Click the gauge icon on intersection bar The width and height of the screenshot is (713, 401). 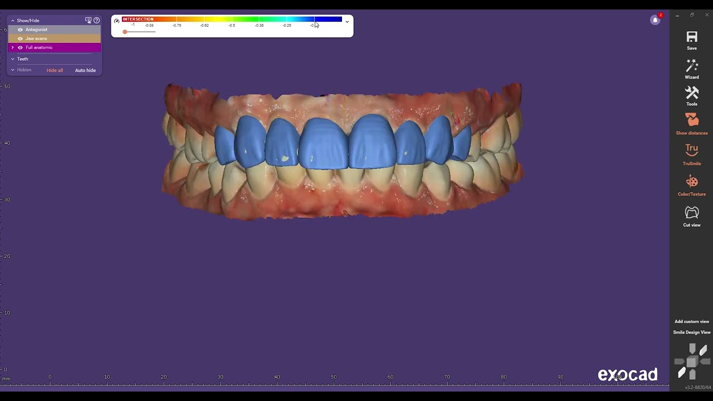pyautogui.click(x=117, y=21)
